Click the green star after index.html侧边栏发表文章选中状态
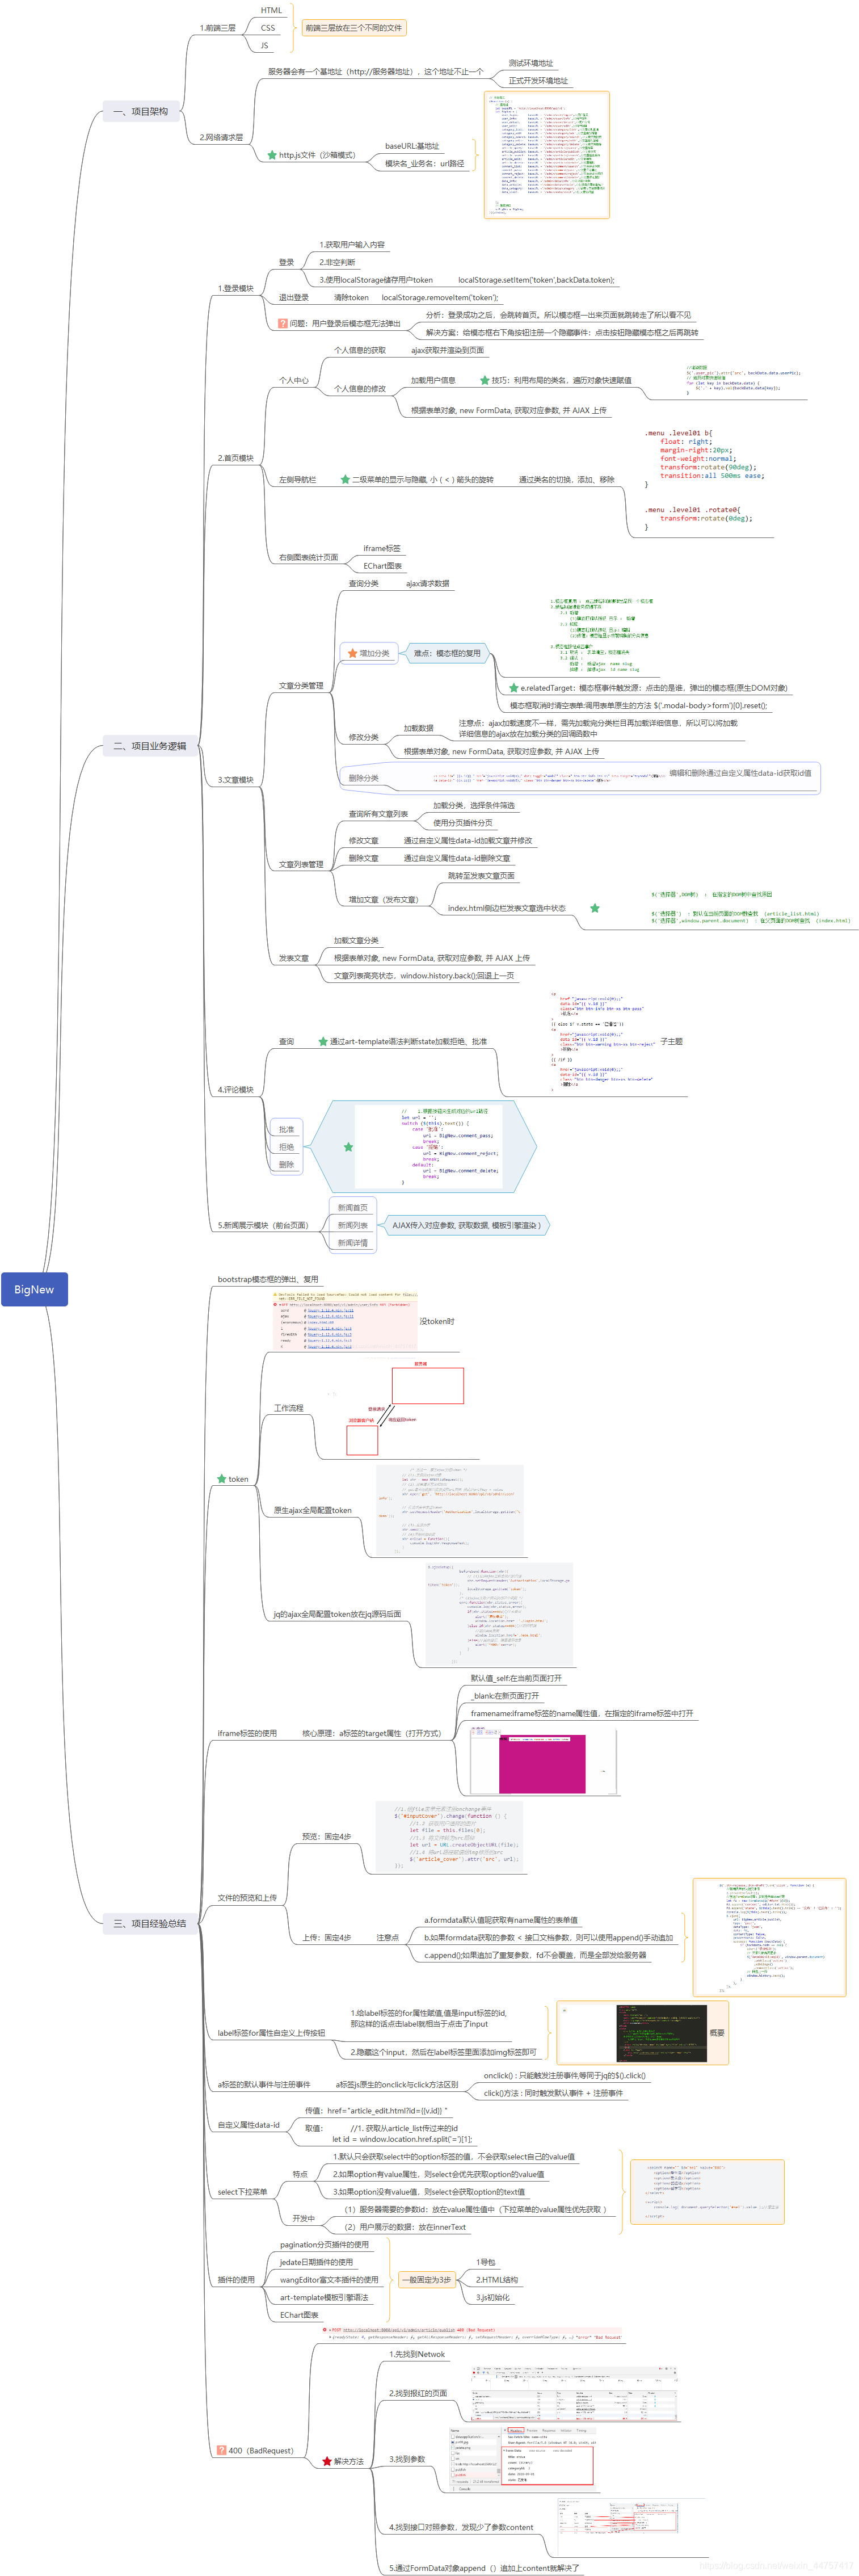This screenshot has height=2576, width=859. pyautogui.click(x=595, y=908)
